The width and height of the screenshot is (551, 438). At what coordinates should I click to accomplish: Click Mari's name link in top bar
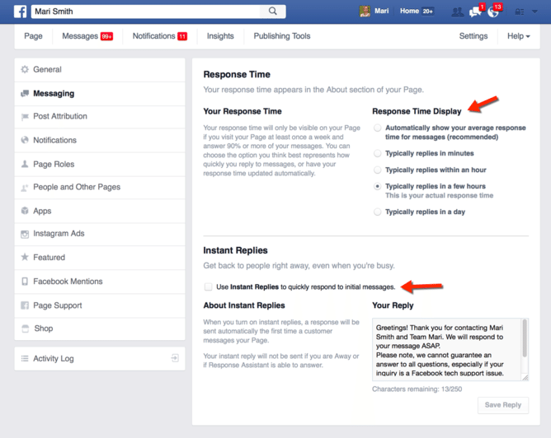pos(382,12)
